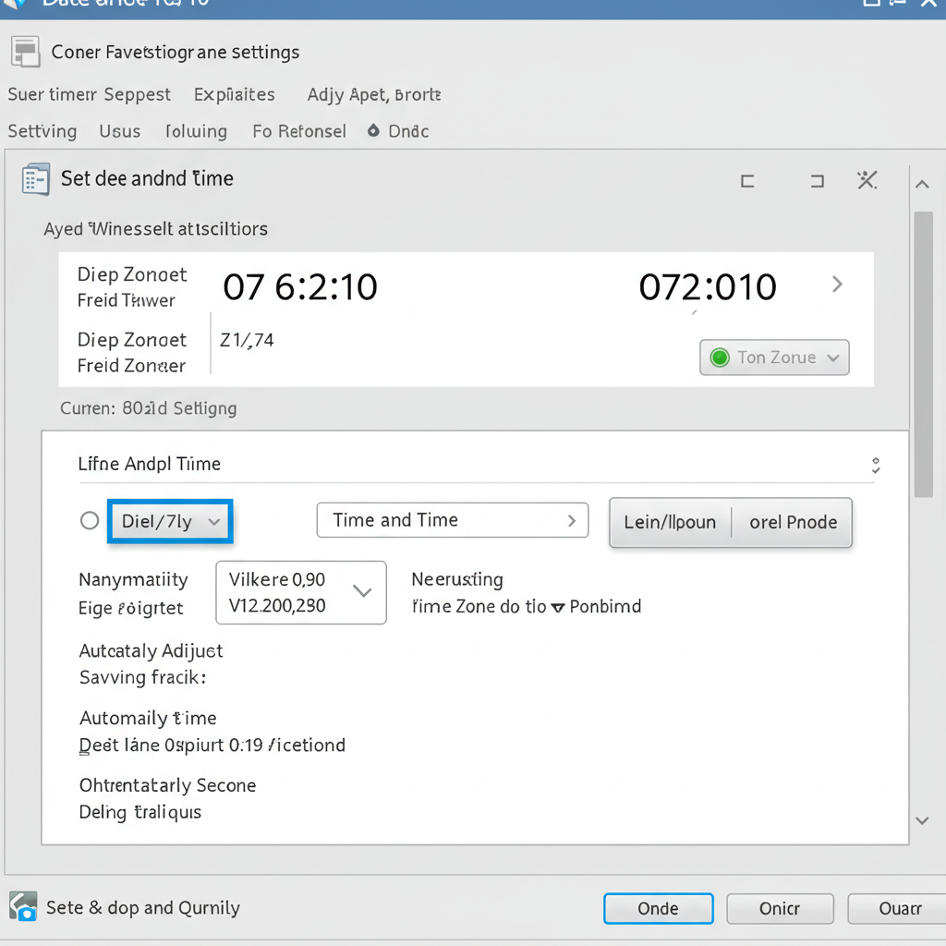Viewport: 946px width, 946px height.
Task: Click the scrollbar up arrow
Action: [x=922, y=184]
